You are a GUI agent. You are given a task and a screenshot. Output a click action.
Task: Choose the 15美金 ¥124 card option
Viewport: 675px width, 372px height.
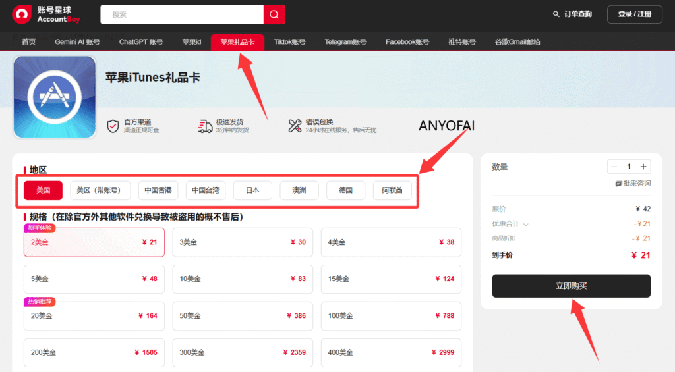point(391,279)
